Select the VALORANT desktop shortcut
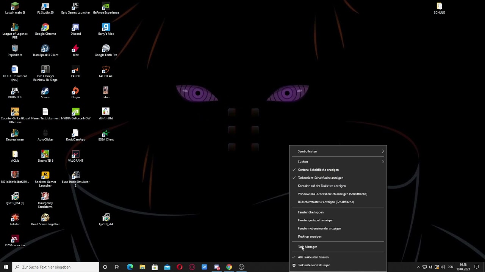The height and width of the screenshot is (272, 485). pos(75,156)
